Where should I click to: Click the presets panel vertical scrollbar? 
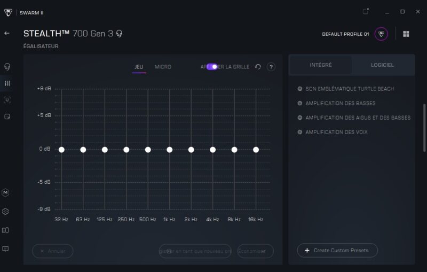click(x=424, y=128)
